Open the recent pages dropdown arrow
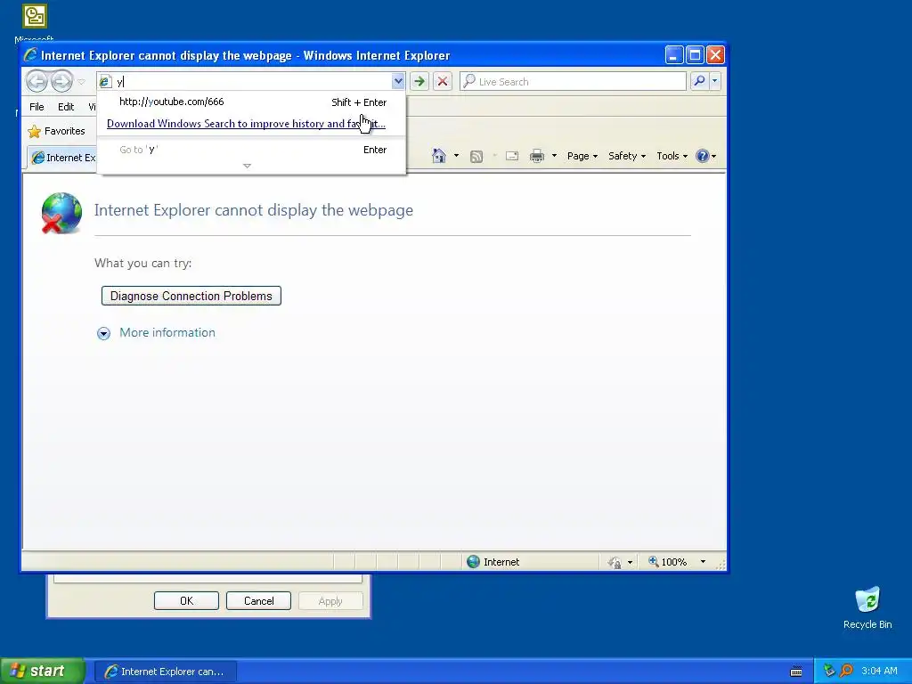 point(81,81)
